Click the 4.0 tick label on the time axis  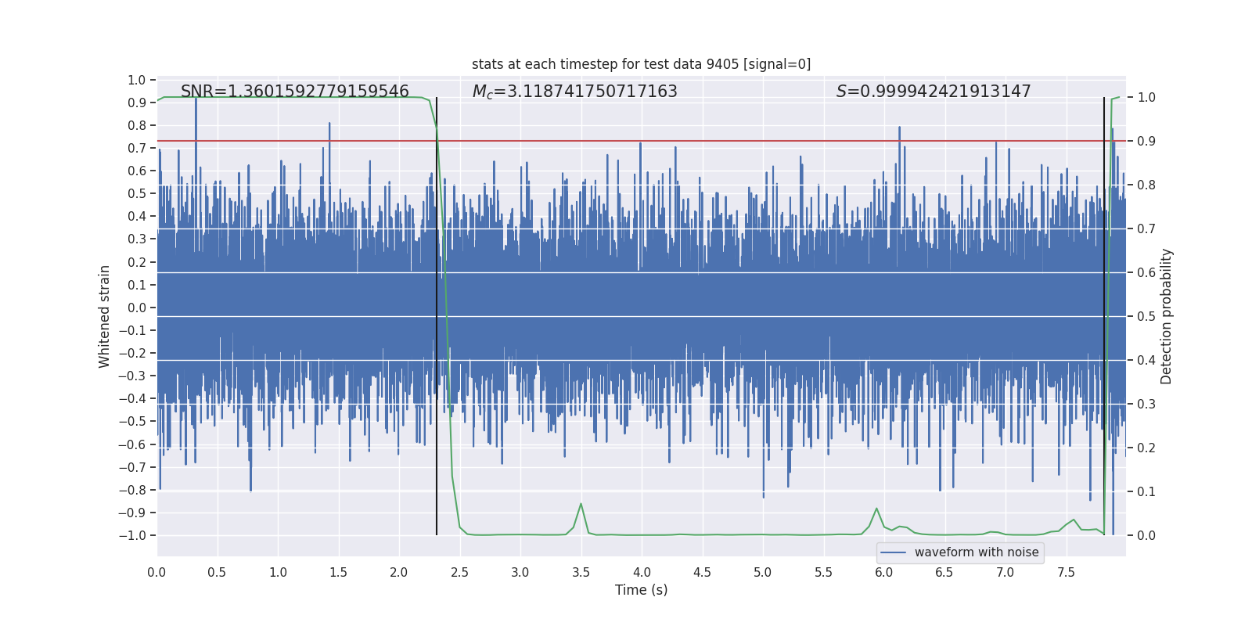pyautogui.click(x=642, y=573)
